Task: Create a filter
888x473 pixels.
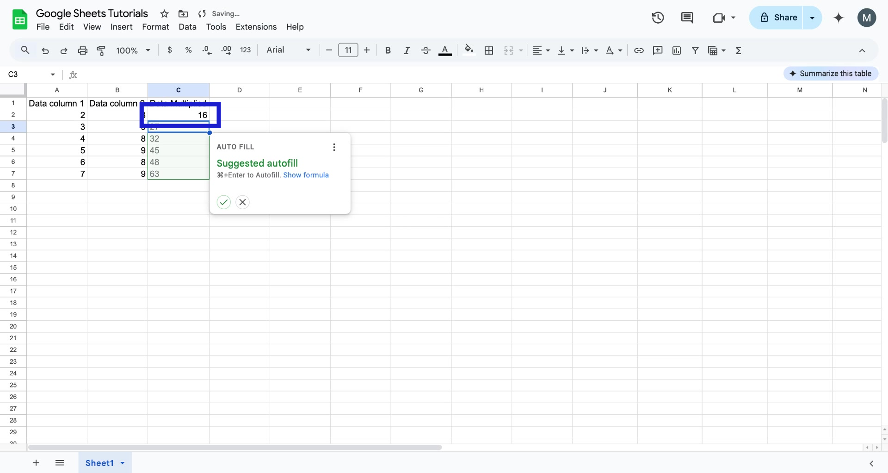Action: click(696, 50)
